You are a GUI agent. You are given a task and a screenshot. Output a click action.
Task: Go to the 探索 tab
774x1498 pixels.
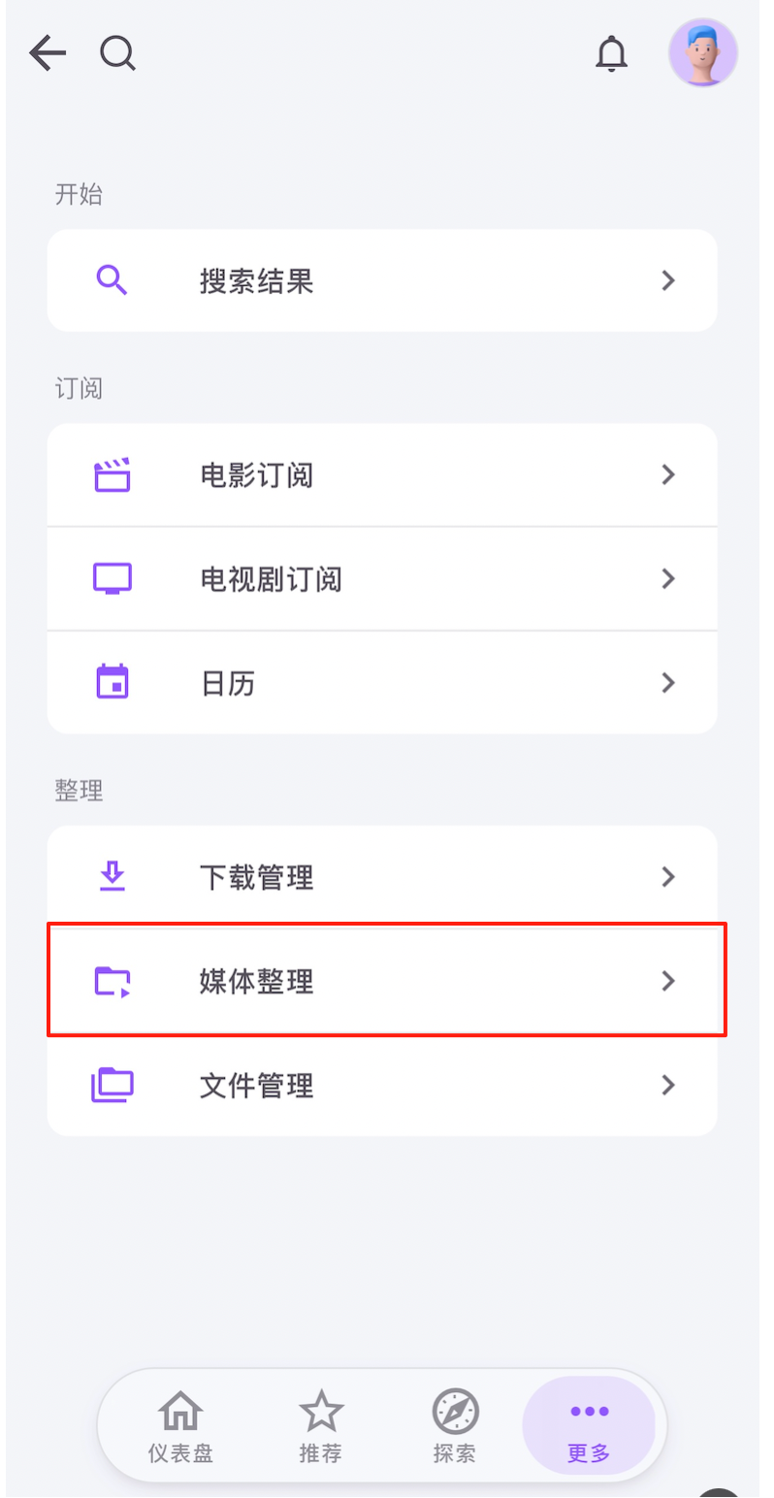pyautogui.click(x=455, y=1425)
